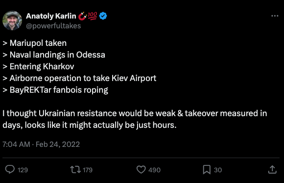Click the reply speech bubble icon
Viewport: 284px width, 183px height.
(10, 169)
